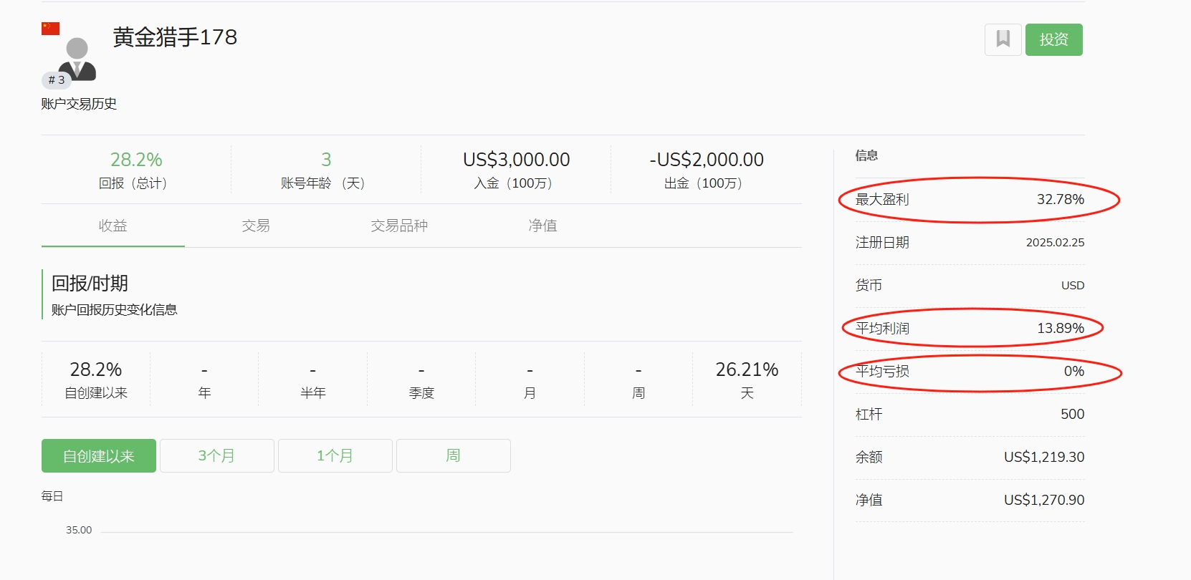Image resolution: width=1191 pixels, height=580 pixels.
Task: Click the 26.21% 天 return cell
Action: point(747,380)
